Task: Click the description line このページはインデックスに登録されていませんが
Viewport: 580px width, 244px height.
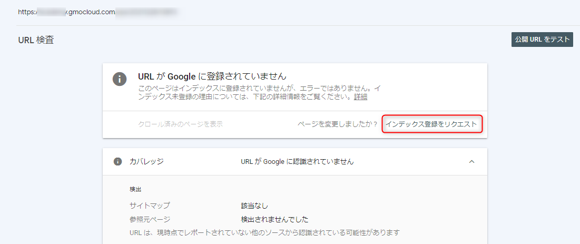Action: coord(259,89)
